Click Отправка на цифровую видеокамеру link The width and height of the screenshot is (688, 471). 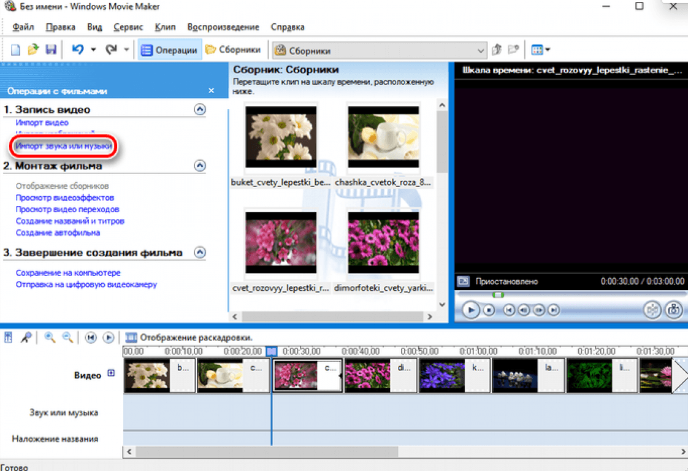86,285
